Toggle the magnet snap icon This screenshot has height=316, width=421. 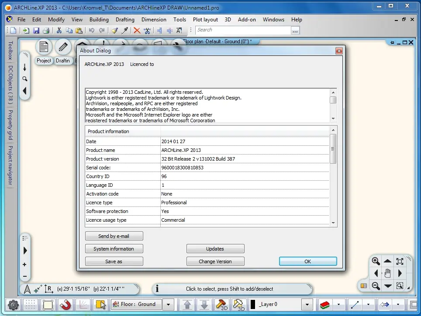pos(65,305)
